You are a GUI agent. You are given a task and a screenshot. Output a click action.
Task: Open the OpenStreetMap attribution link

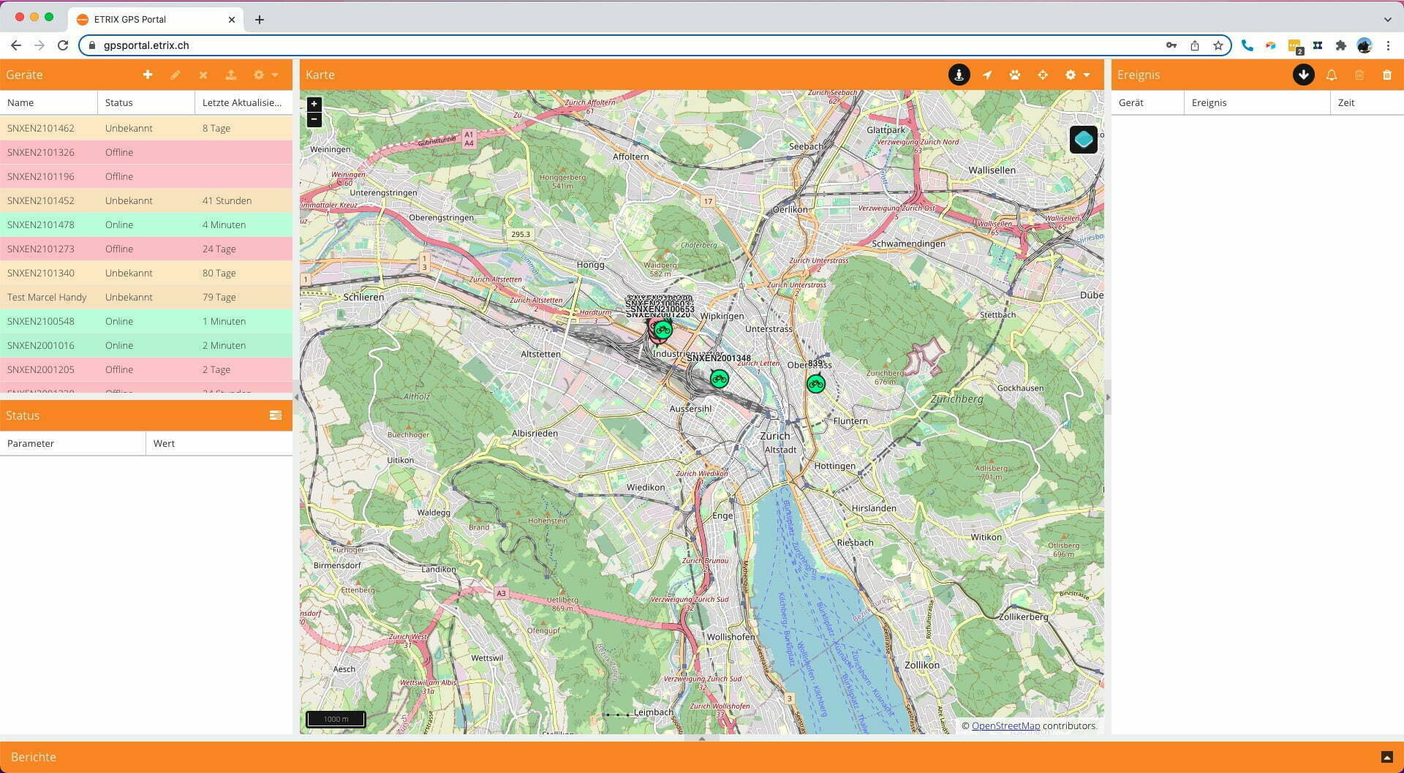point(1005,725)
